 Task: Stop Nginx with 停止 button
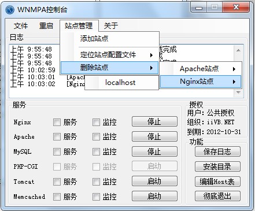pyautogui.click(x=154, y=121)
